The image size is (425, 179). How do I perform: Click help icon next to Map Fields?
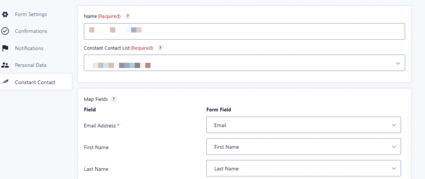point(114,99)
